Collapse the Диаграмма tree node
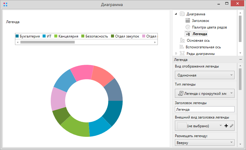Viewport: 246px width, 150px height. coord(176,14)
